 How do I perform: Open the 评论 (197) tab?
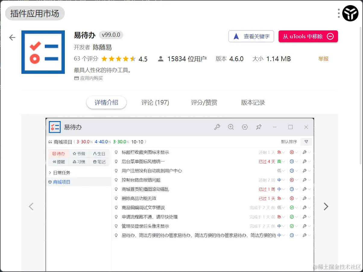tap(155, 102)
